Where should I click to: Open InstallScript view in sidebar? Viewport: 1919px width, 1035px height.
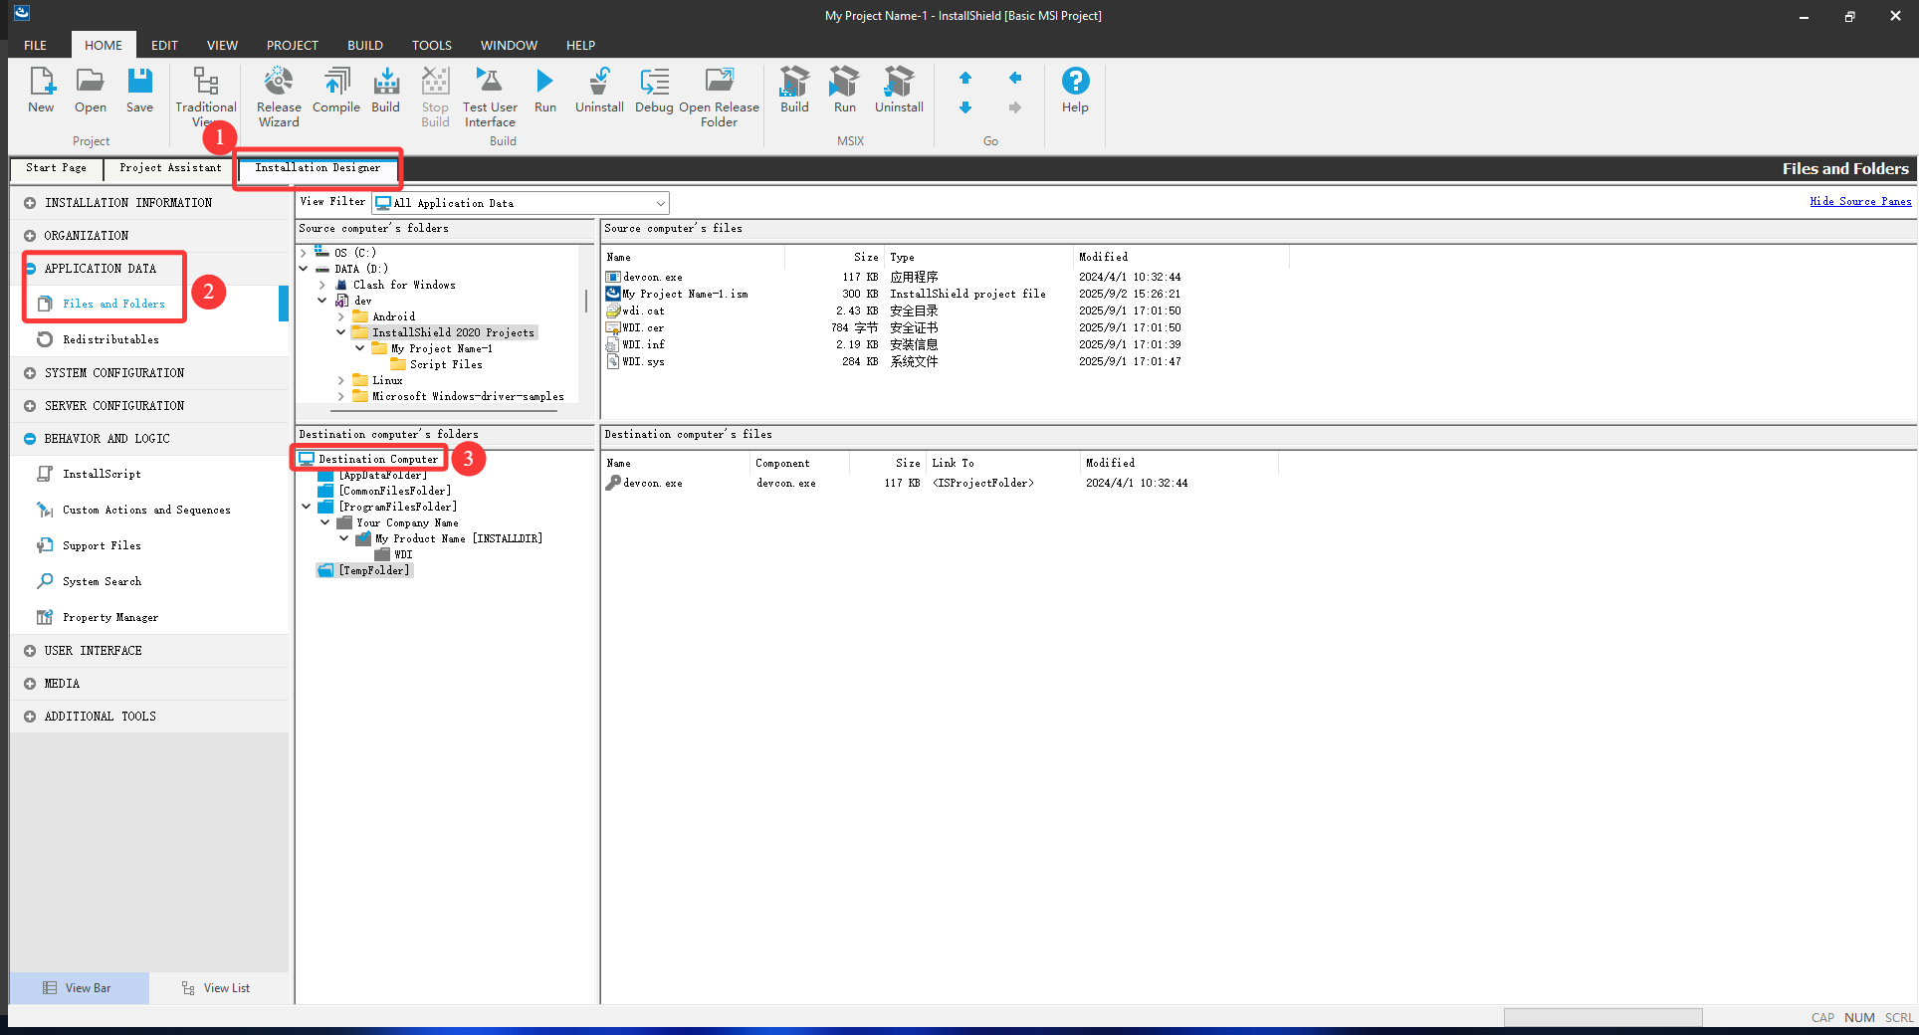[102, 474]
